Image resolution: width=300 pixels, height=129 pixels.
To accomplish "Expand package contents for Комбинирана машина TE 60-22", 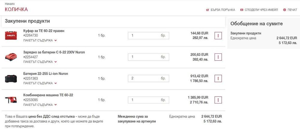I will pyautogui.click(x=40, y=105).
